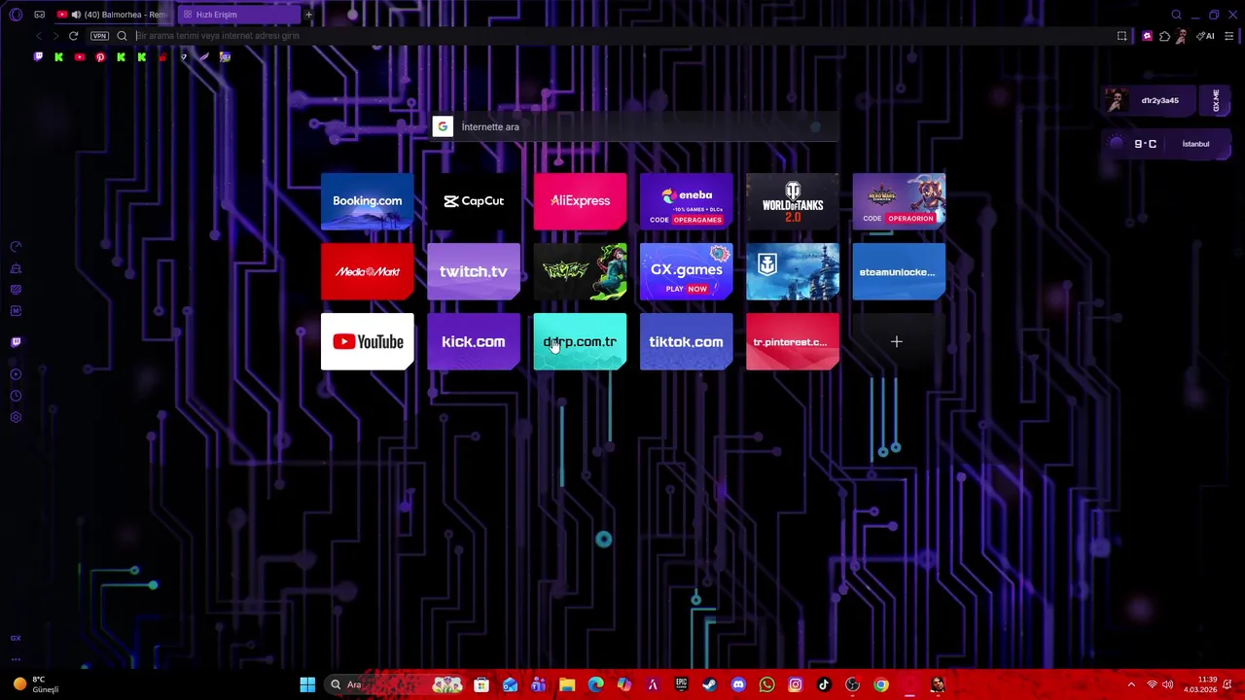Take a snapshot with capture icon
This screenshot has width=1245, height=700.
(x=1121, y=36)
